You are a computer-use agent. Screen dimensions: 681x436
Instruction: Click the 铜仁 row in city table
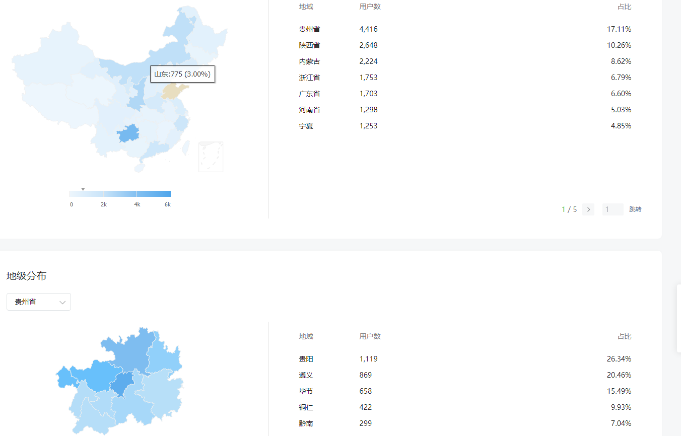click(465, 407)
